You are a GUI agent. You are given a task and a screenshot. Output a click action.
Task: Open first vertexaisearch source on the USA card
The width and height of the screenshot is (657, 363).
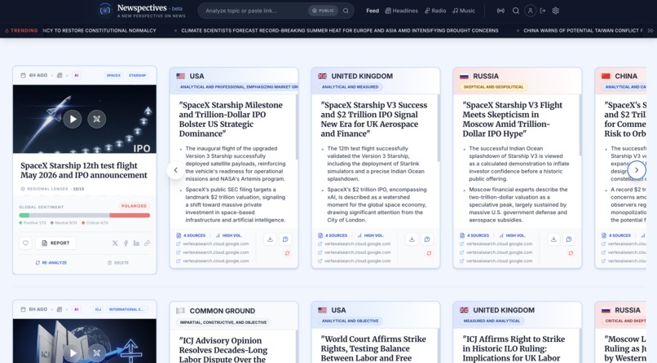coord(213,244)
